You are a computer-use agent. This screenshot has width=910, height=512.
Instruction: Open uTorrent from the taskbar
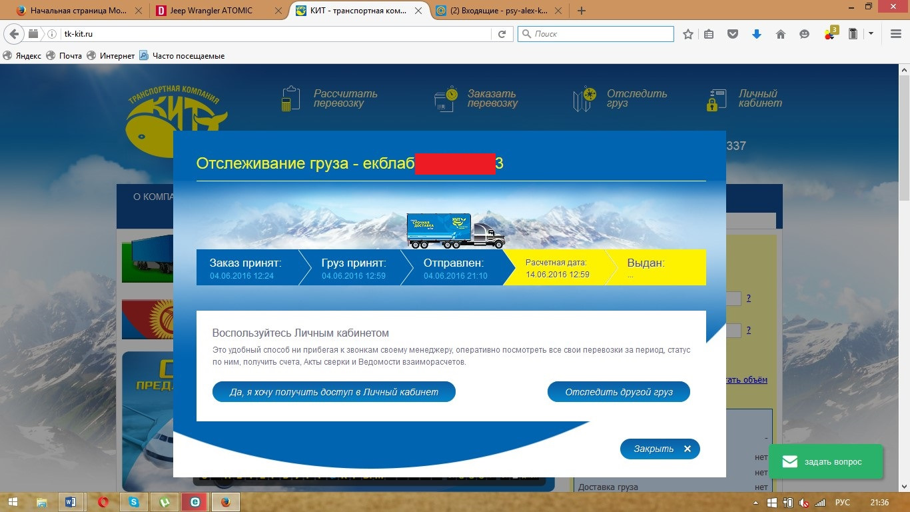[164, 502]
